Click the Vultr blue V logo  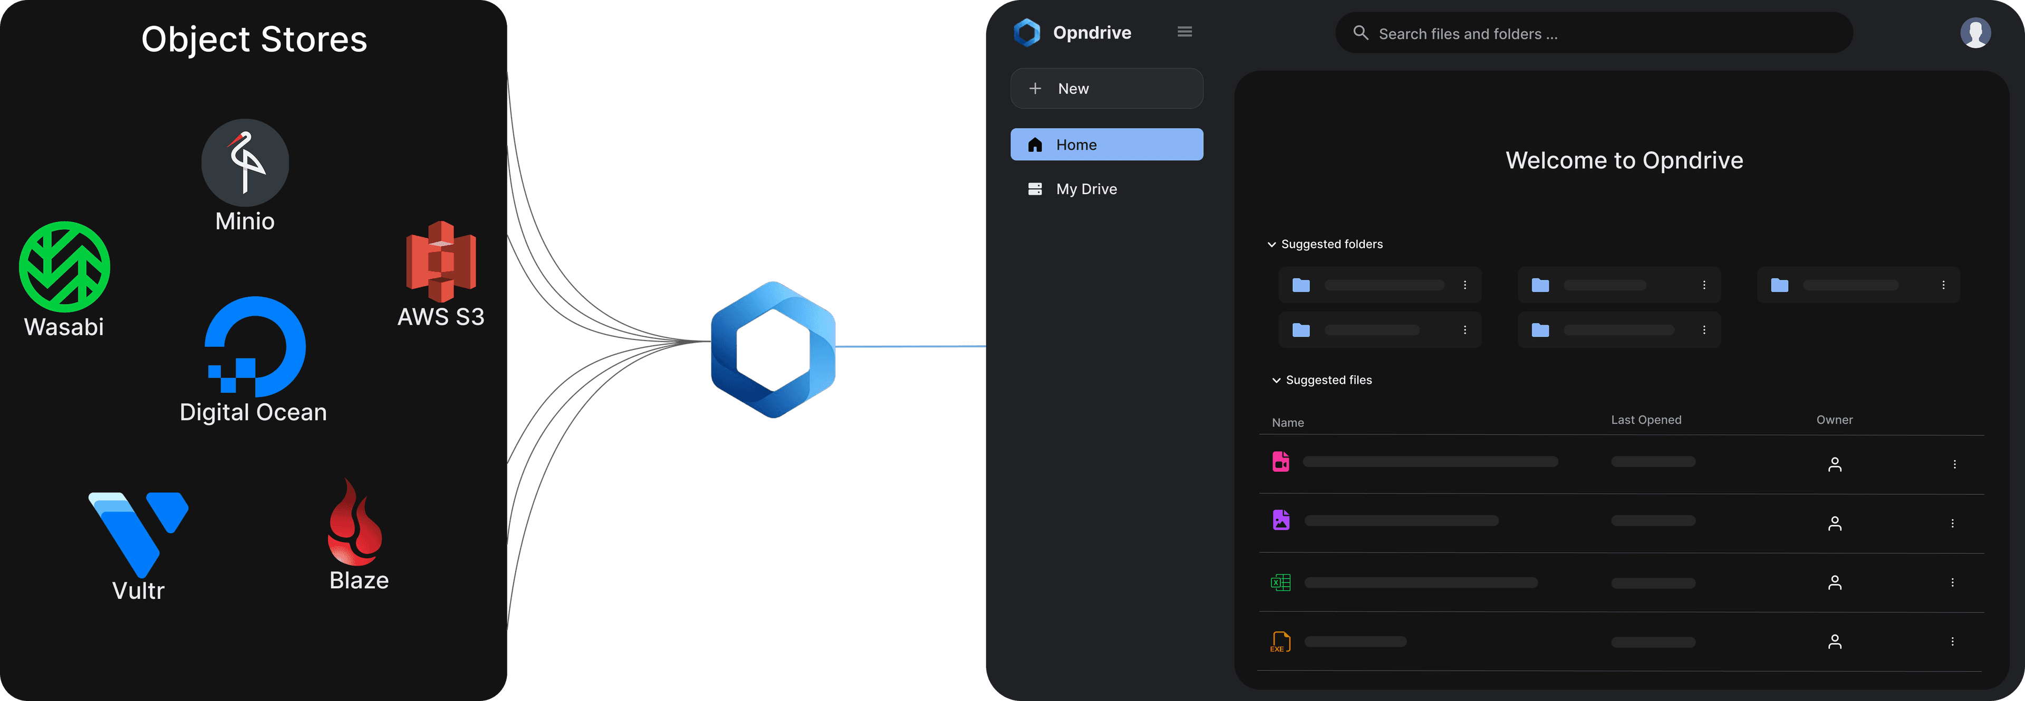click(138, 534)
